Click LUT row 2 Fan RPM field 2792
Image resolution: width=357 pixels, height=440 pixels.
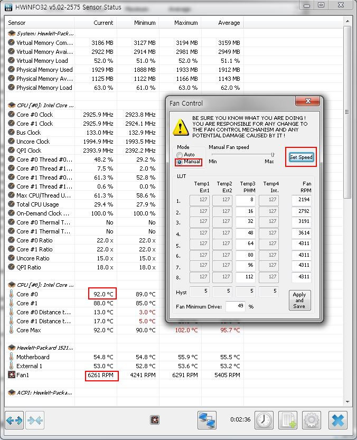(301, 211)
